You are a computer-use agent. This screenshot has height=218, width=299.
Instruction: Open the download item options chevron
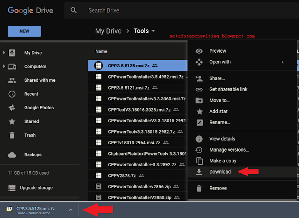[x=71, y=210]
